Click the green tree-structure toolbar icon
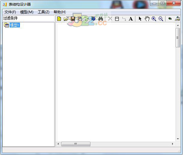The width and height of the screenshot is (183, 155). (87, 19)
